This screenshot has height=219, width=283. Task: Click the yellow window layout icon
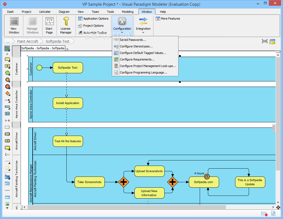point(272,42)
